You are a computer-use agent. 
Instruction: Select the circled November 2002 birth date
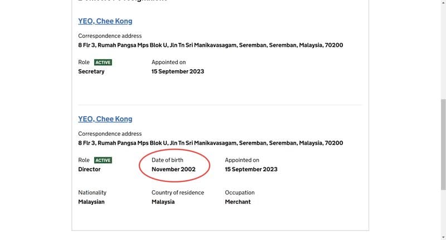click(x=173, y=169)
